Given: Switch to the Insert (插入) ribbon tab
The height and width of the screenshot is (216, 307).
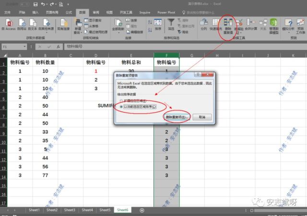Looking at the screenshot, I should [x=35, y=12].
